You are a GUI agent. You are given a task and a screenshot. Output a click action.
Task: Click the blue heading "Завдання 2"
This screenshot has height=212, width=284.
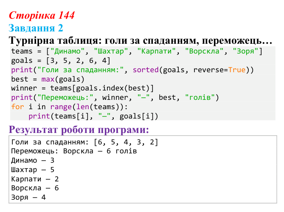click(x=36, y=28)
